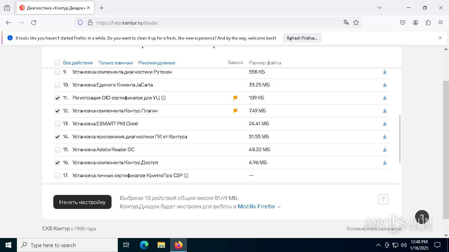The image size is (449, 252).
Task: Open the Firefox account icon
Action: [x=415, y=23]
